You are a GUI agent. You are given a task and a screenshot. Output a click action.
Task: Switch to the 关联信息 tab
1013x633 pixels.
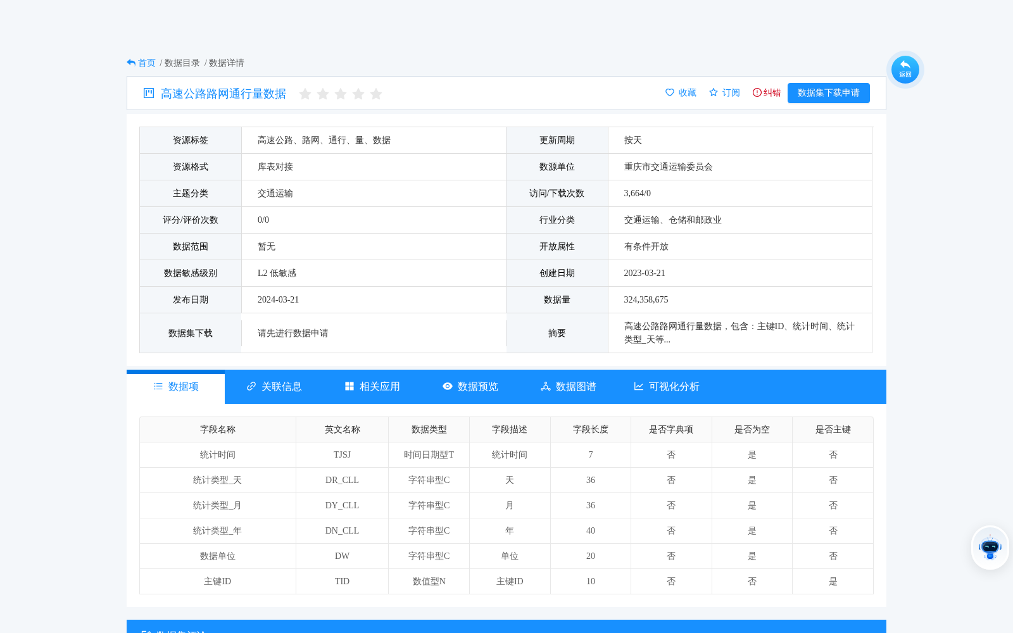pyautogui.click(x=274, y=387)
